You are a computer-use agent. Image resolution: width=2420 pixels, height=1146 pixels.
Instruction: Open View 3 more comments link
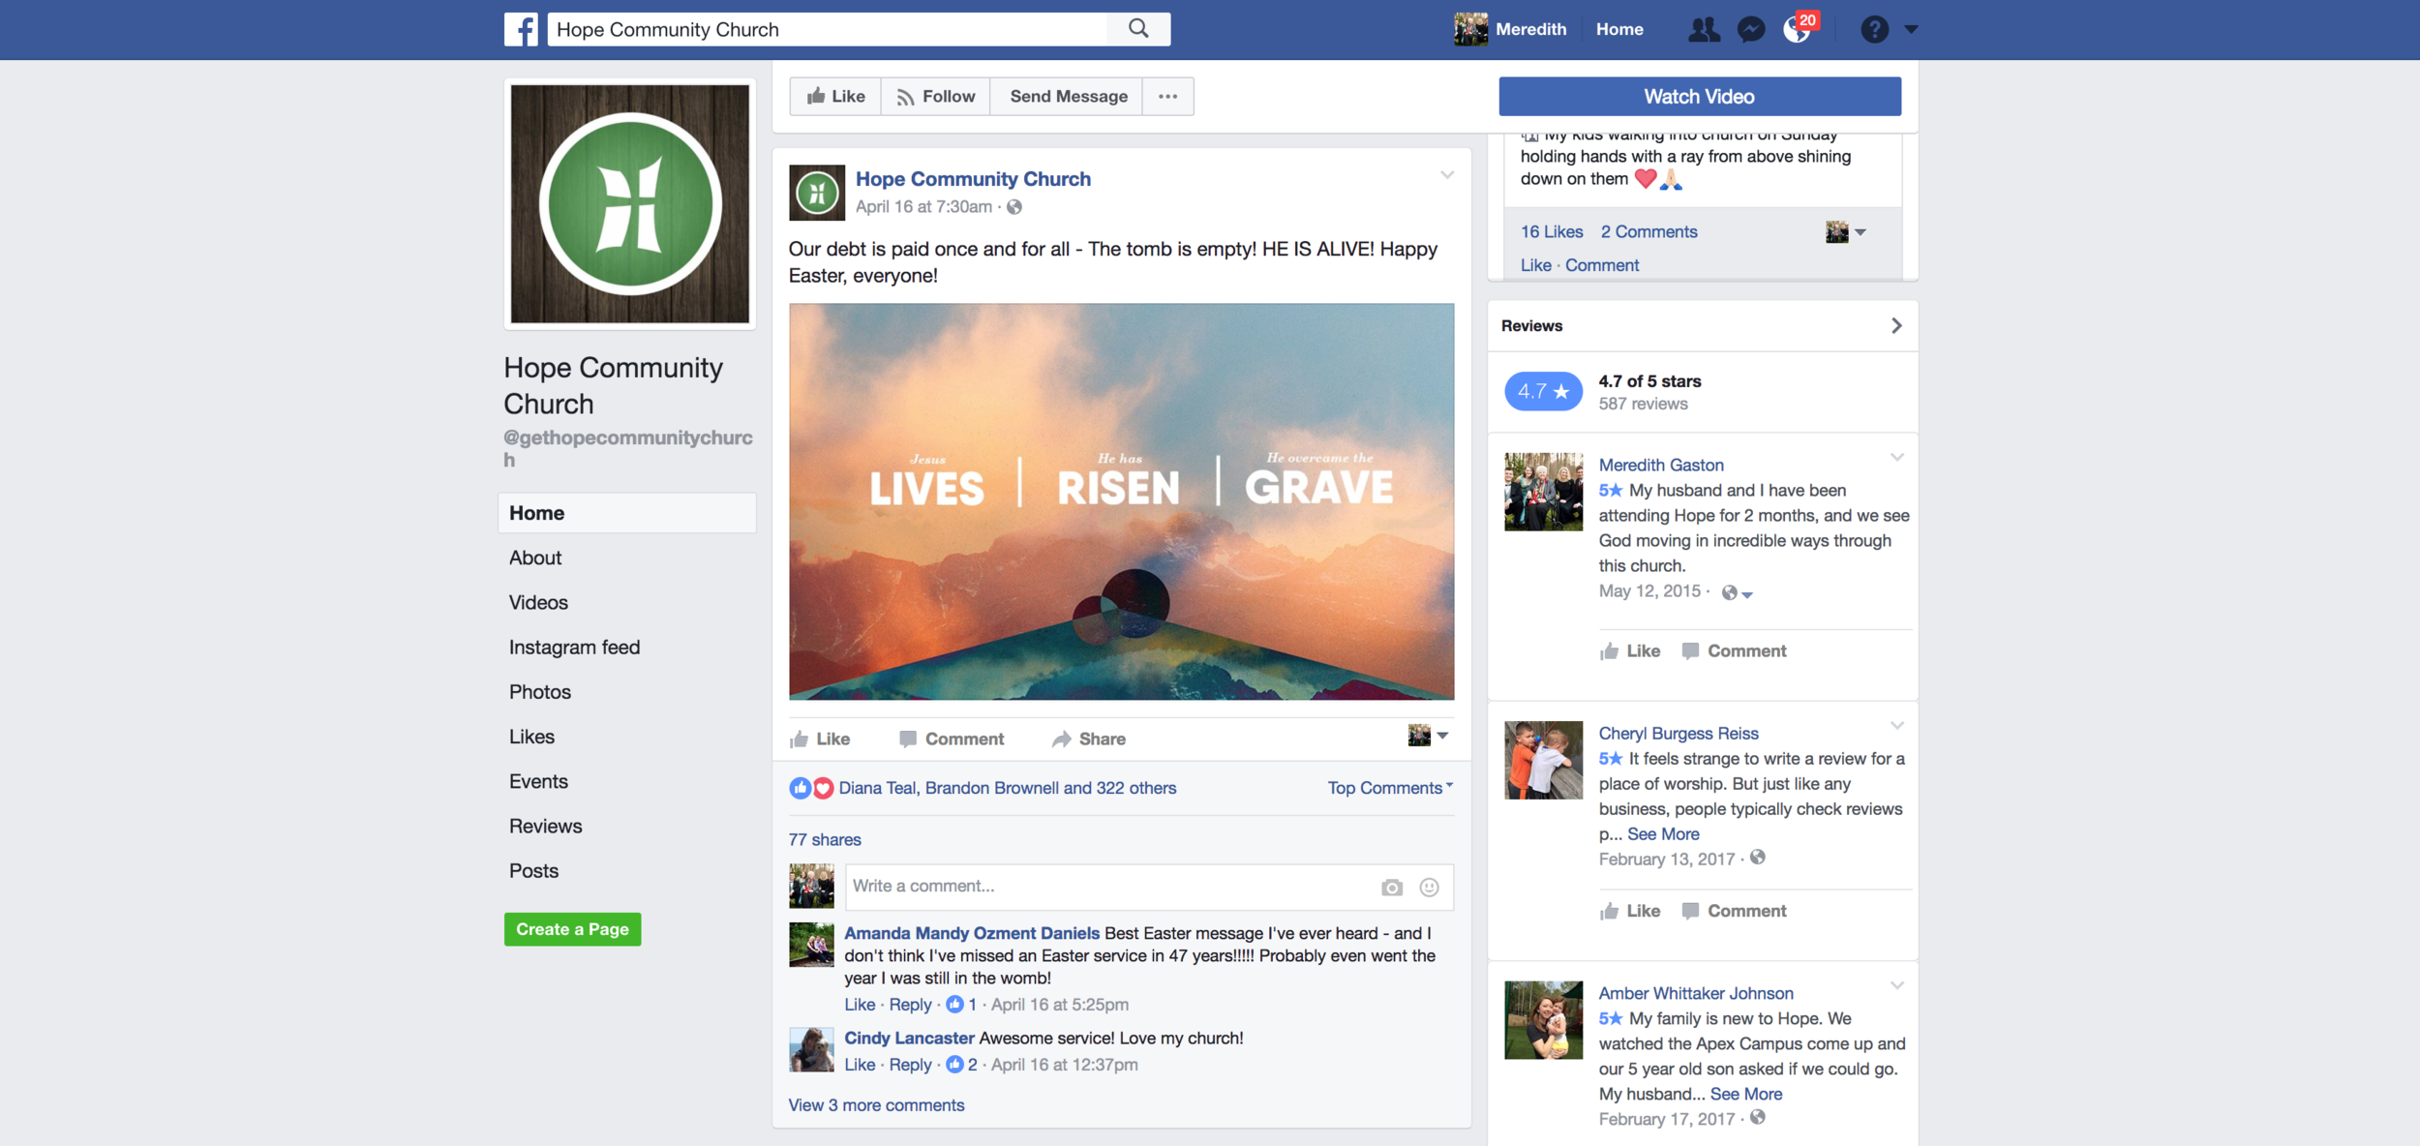tap(876, 1105)
